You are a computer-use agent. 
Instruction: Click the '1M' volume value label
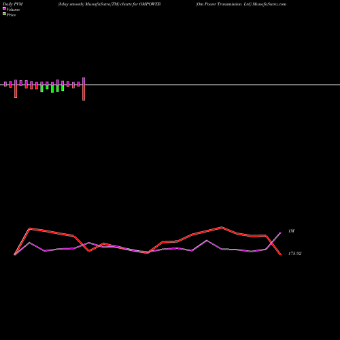click(291, 231)
